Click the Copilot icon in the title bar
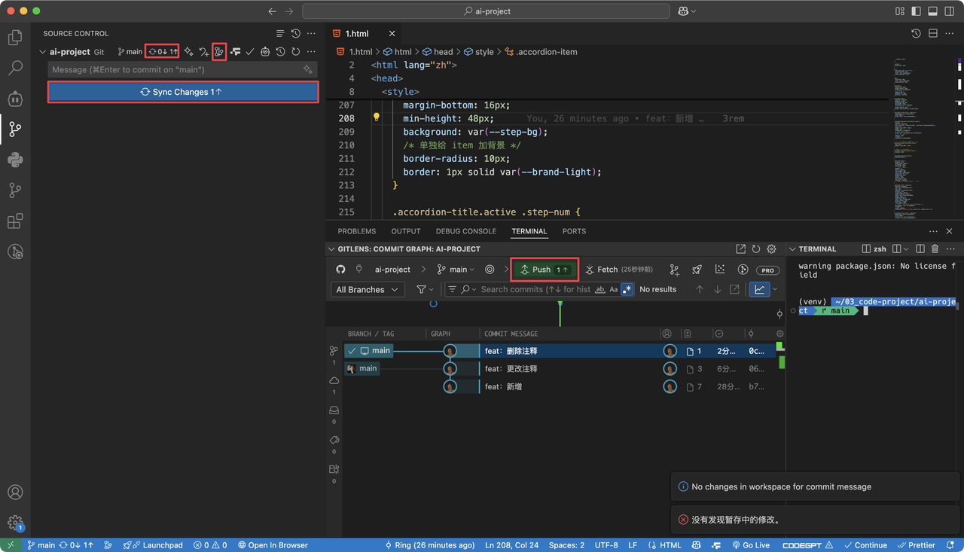This screenshot has height=552, width=964. [683, 11]
